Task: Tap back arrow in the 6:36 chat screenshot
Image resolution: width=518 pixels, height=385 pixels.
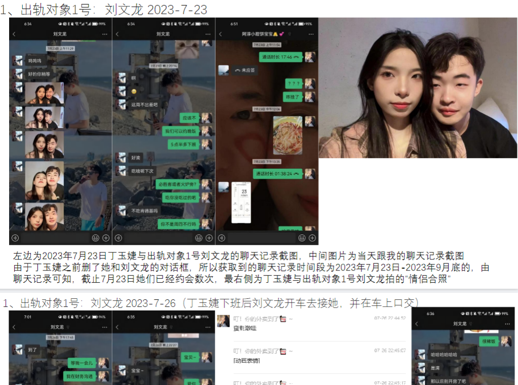Action: (x=417, y=324)
